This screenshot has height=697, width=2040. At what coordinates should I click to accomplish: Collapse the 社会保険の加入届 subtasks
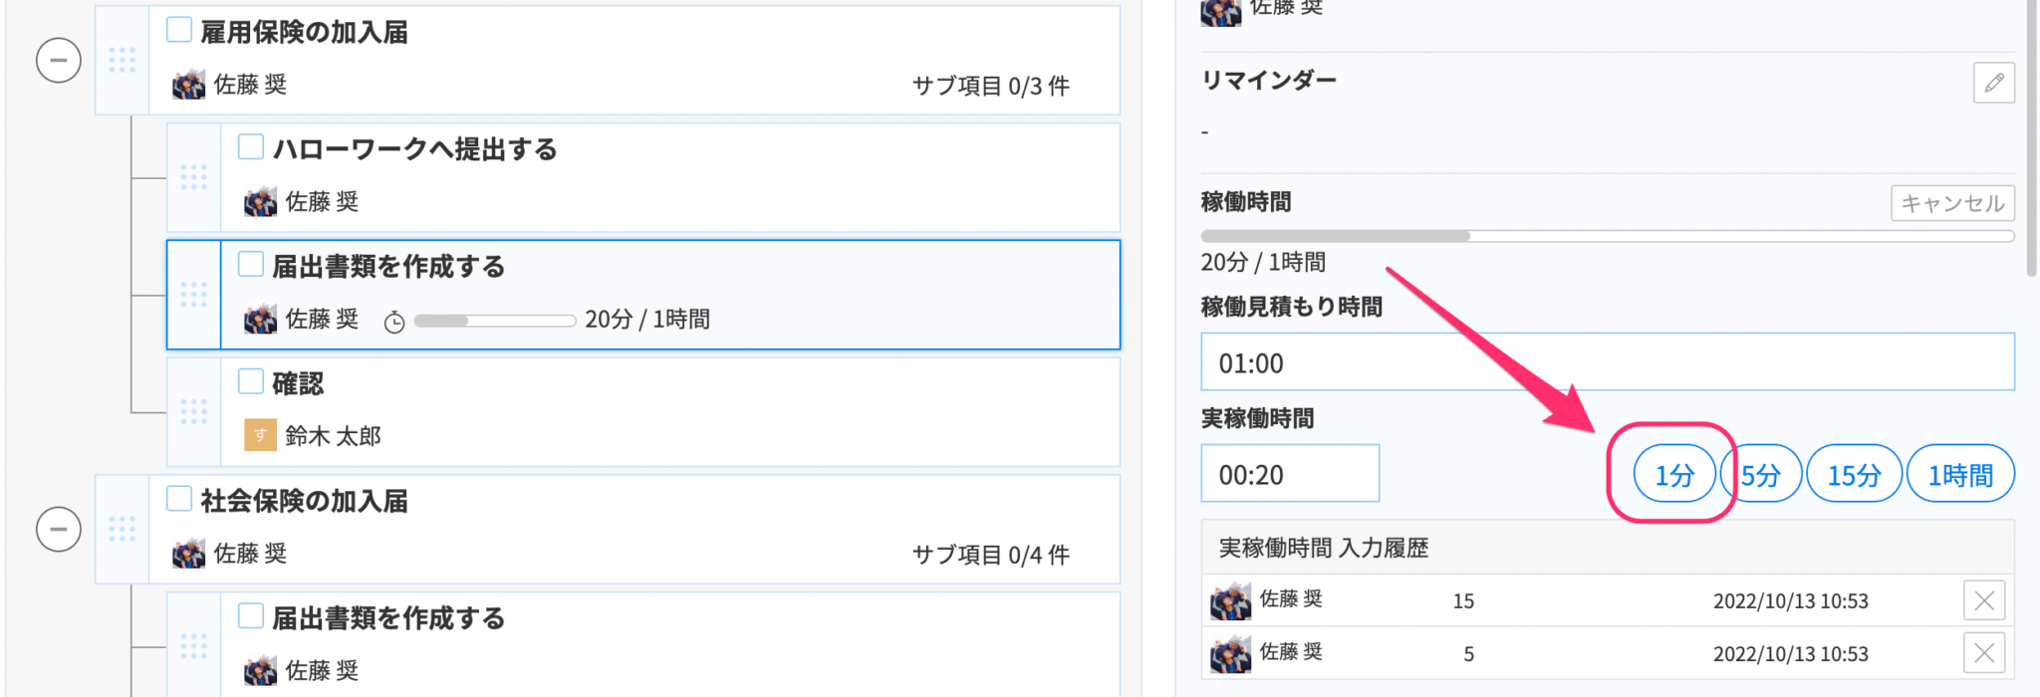tap(59, 529)
